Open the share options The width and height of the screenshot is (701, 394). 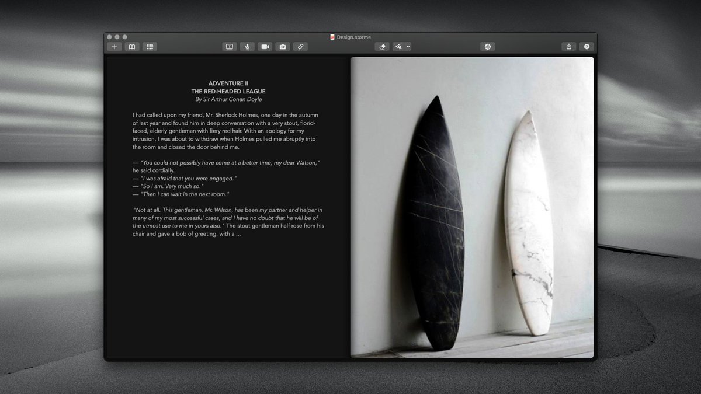[x=568, y=46]
